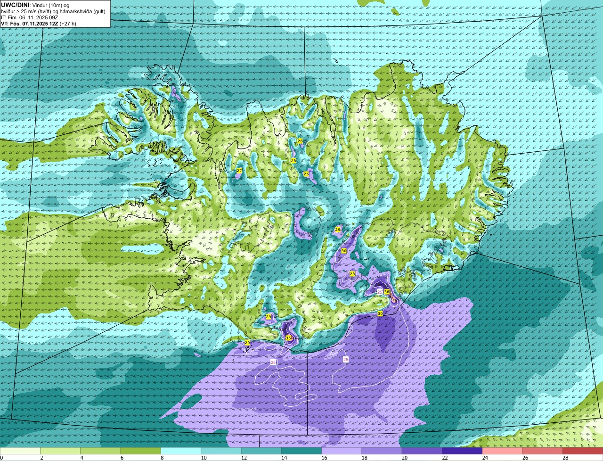603x461 pixels.
Task: Pick the red above-28 color bar segment
Action: (x=583, y=451)
